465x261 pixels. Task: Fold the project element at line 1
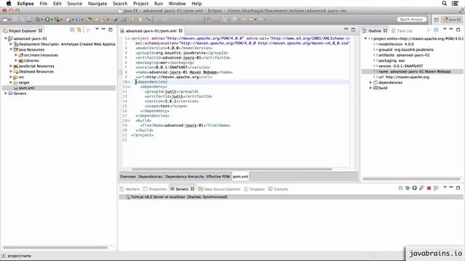coord(129,38)
